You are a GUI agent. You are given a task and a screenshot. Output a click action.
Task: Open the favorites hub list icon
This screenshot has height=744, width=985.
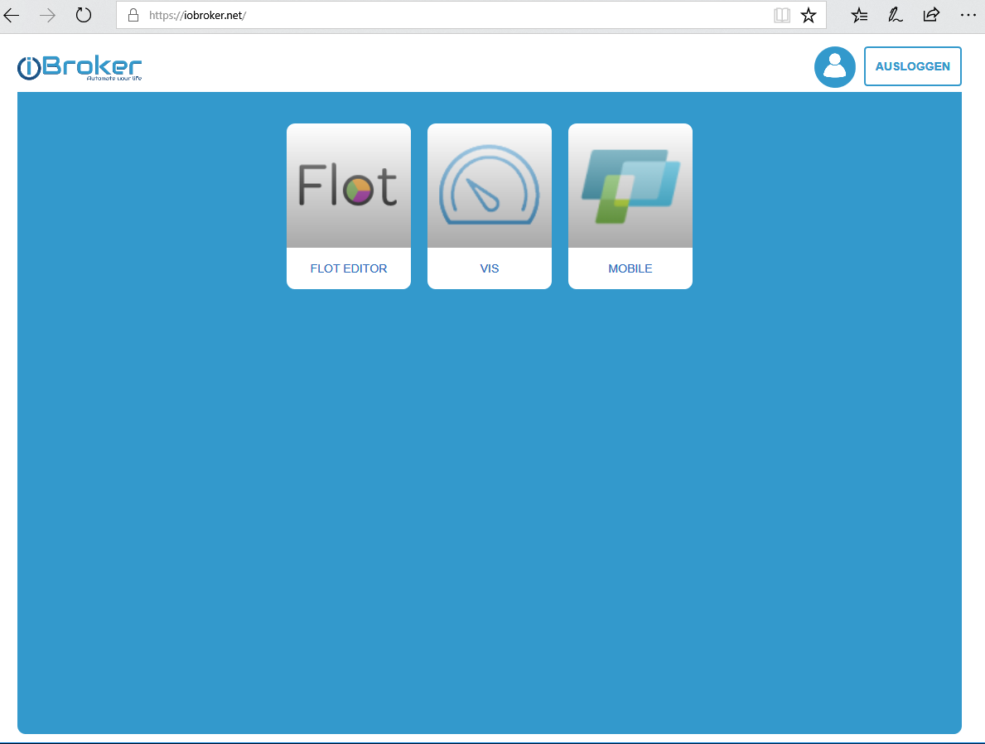859,15
